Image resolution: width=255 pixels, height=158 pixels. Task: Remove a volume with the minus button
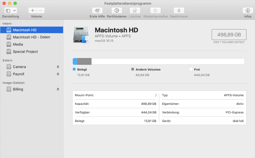pyautogui.click(x=41, y=10)
